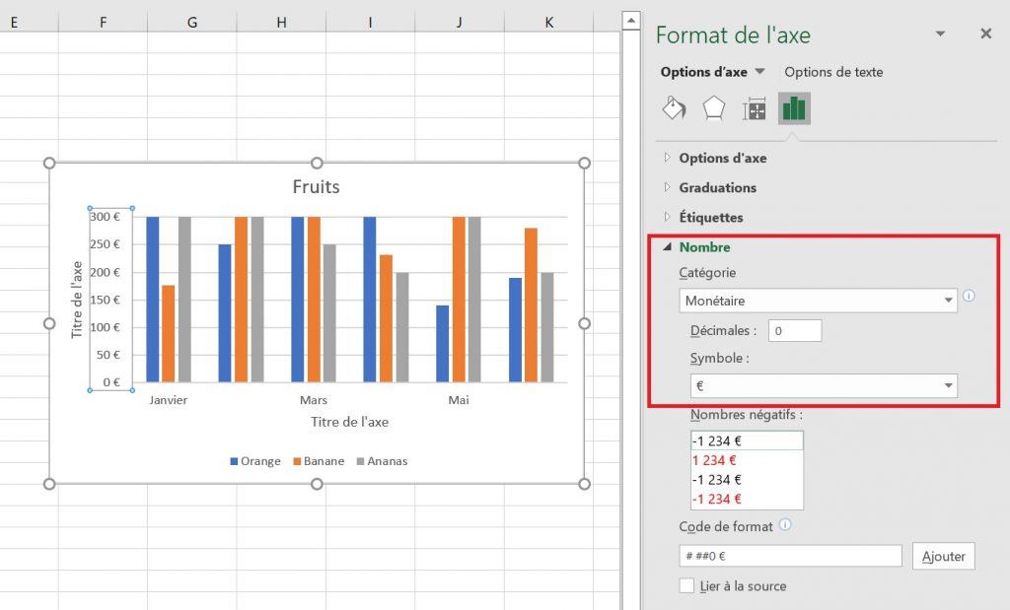Switch to the Options de texte tab

(834, 72)
